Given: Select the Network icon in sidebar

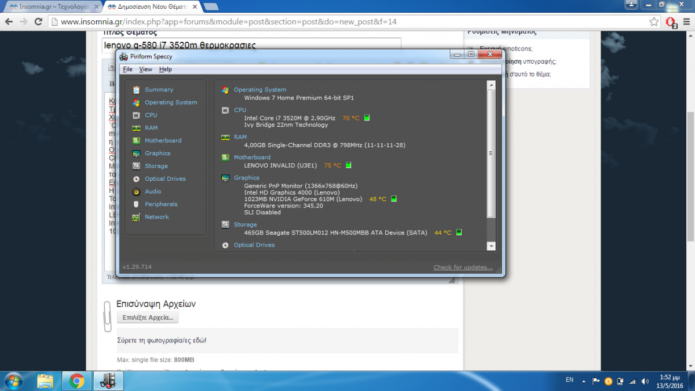Looking at the screenshot, I should (136, 217).
